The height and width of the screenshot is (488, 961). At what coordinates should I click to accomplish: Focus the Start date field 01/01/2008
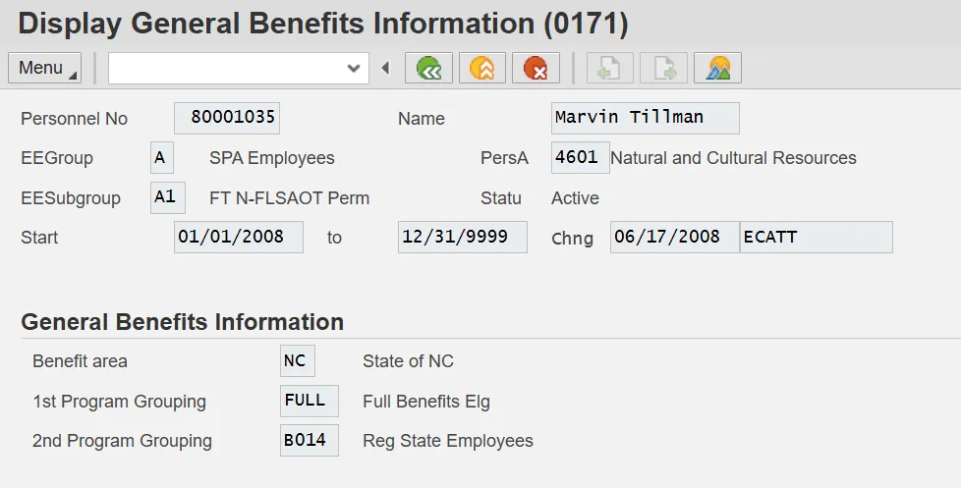[239, 237]
